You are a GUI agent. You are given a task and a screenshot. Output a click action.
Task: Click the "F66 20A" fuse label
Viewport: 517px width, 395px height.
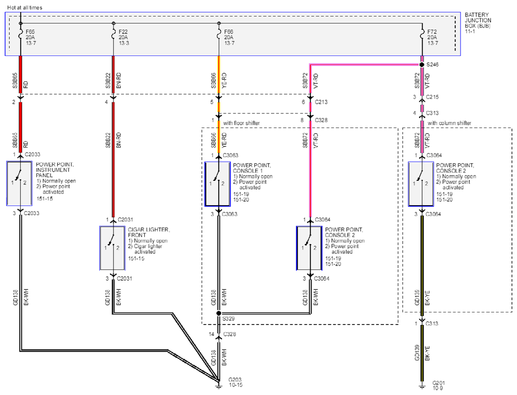(229, 35)
